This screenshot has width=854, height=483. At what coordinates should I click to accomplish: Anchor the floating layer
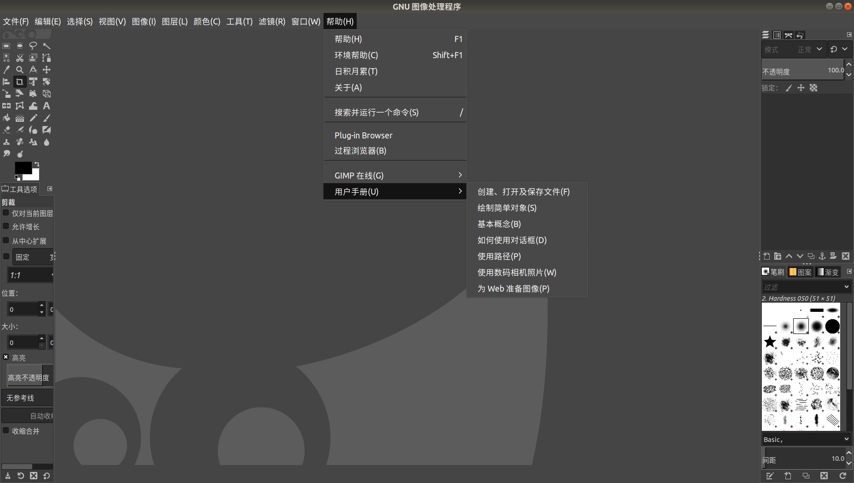[x=822, y=256]
